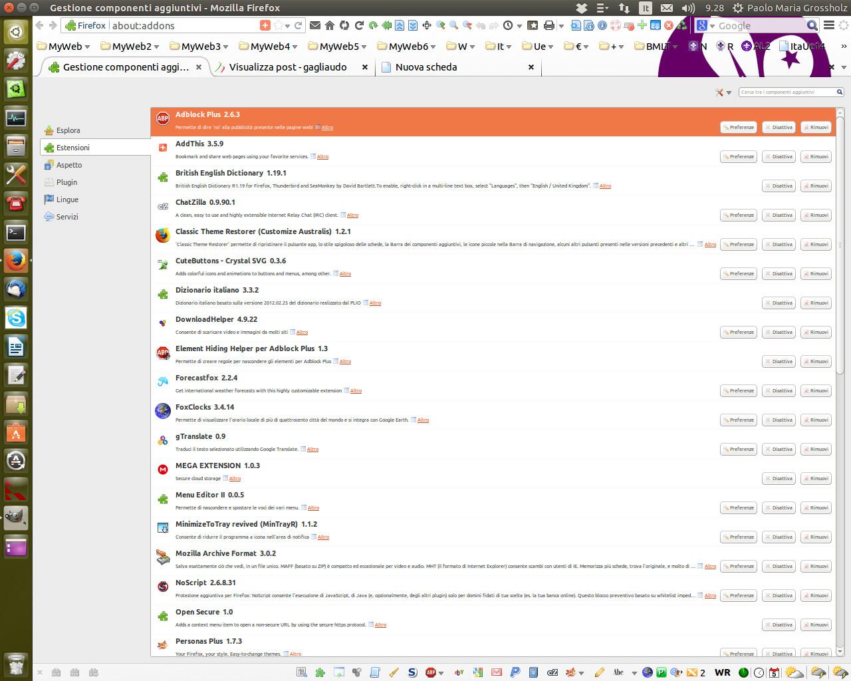Click the printer icon in the toolbar
The width and height of the screenshot is (851, 681).
(548, 25)
